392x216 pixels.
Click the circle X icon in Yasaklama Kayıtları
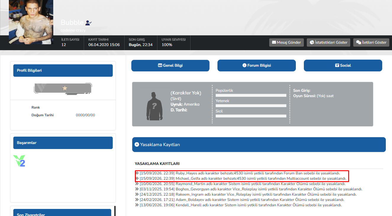(137, 145)
